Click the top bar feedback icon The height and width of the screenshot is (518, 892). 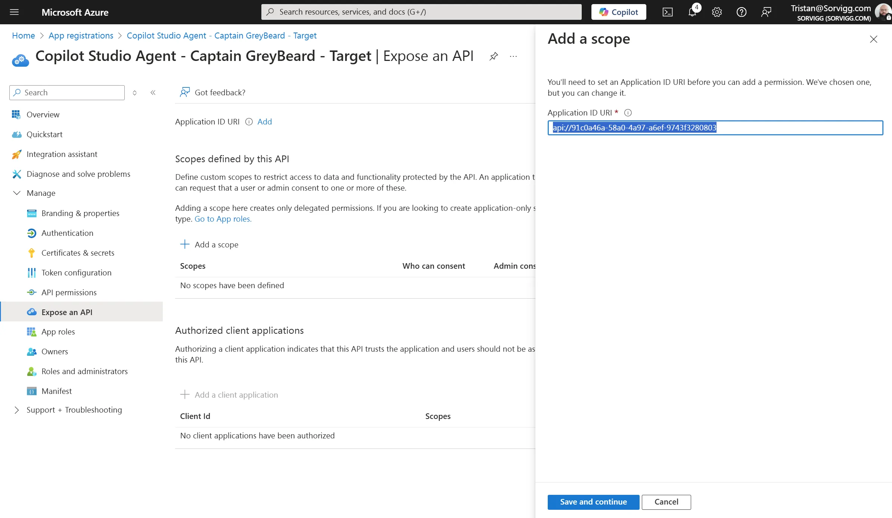click(766, 12)
